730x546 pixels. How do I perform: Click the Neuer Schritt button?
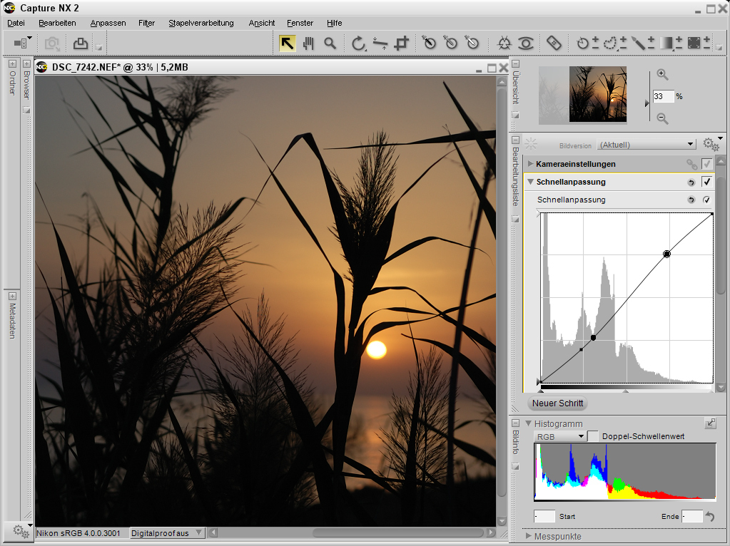557,403
